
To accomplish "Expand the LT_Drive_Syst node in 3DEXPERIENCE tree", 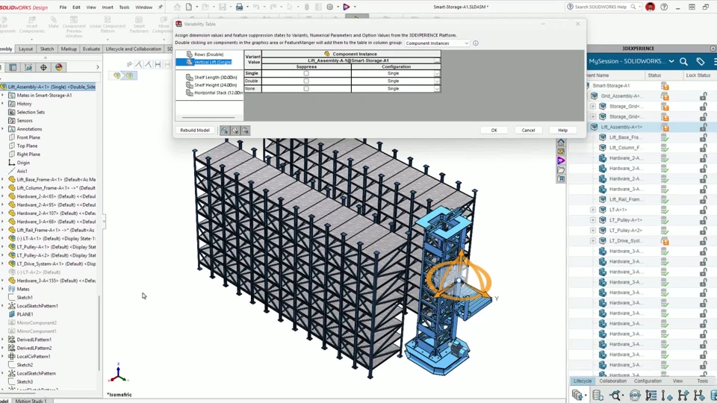I will 592,241.
